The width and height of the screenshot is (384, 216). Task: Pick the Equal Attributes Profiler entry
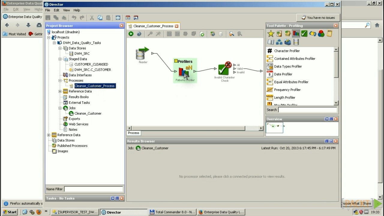coord(291,82)
